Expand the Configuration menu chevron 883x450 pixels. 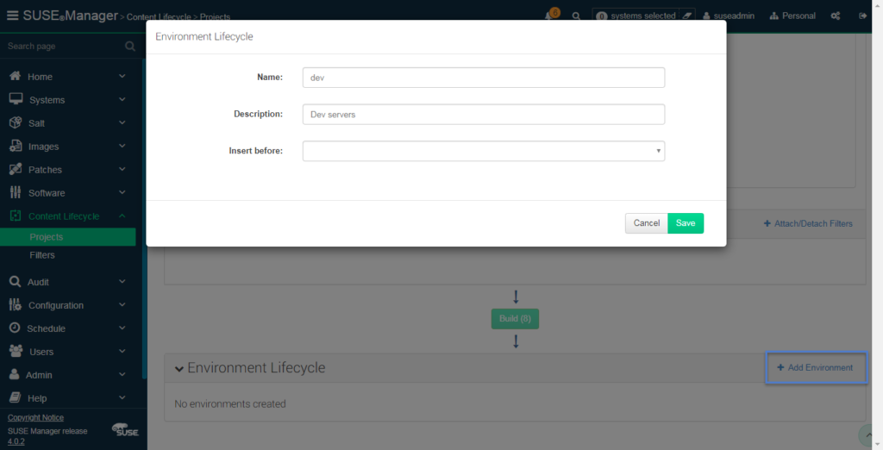click(122, 304)
